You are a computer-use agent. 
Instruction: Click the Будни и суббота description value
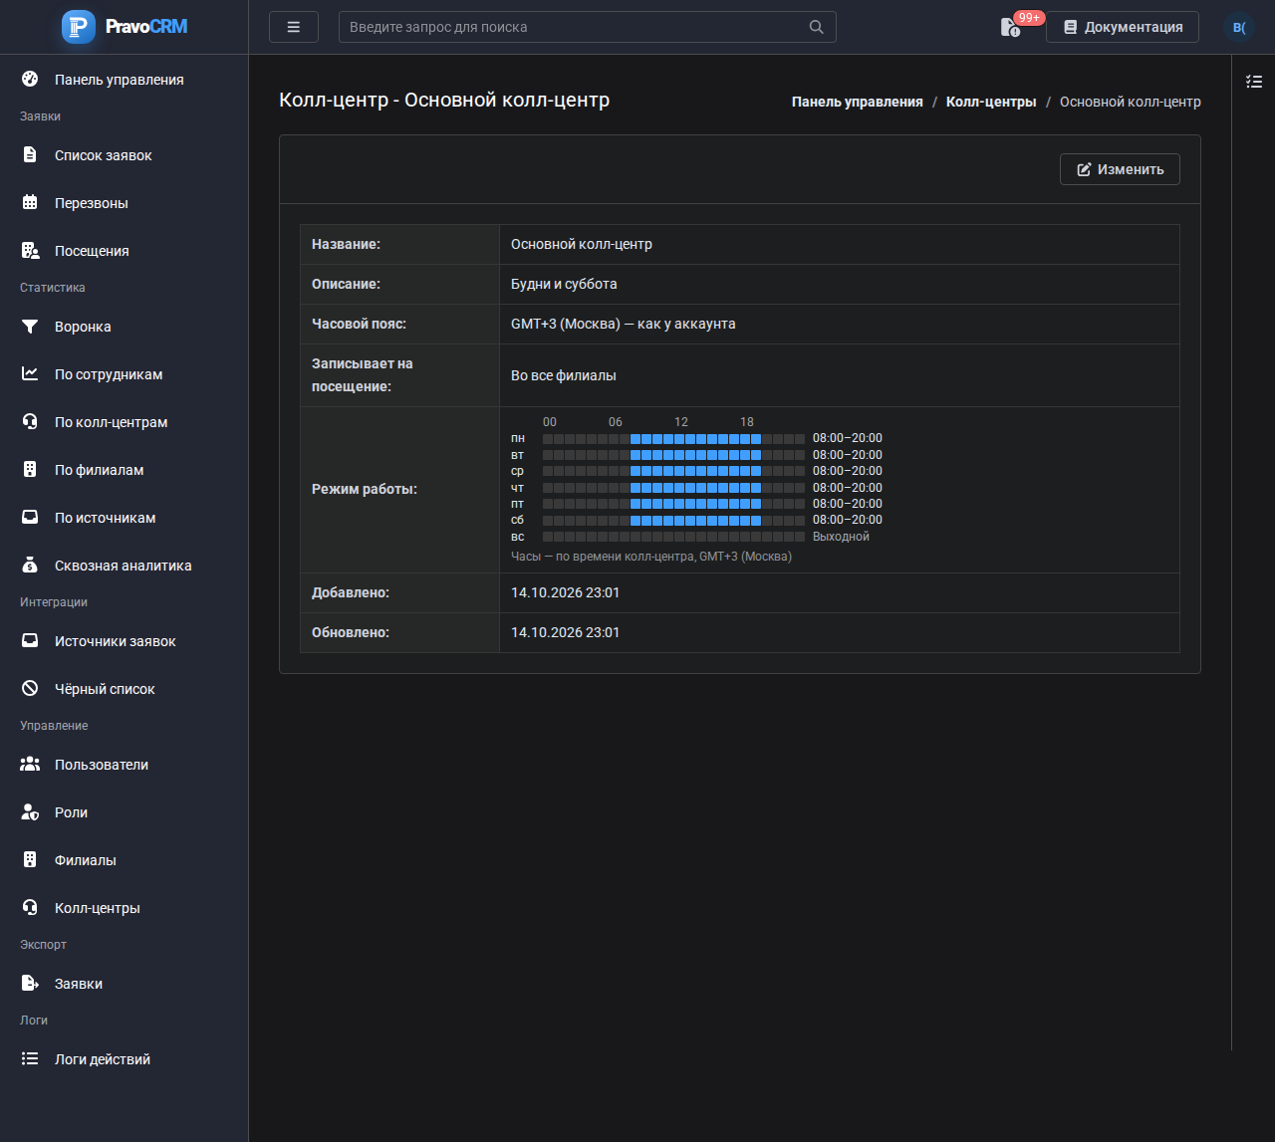click(564, 284)
